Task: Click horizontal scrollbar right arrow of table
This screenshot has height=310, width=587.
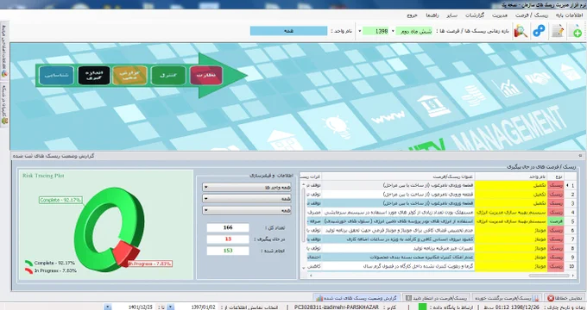Action: pyautogui.click(x=573, y=276)
